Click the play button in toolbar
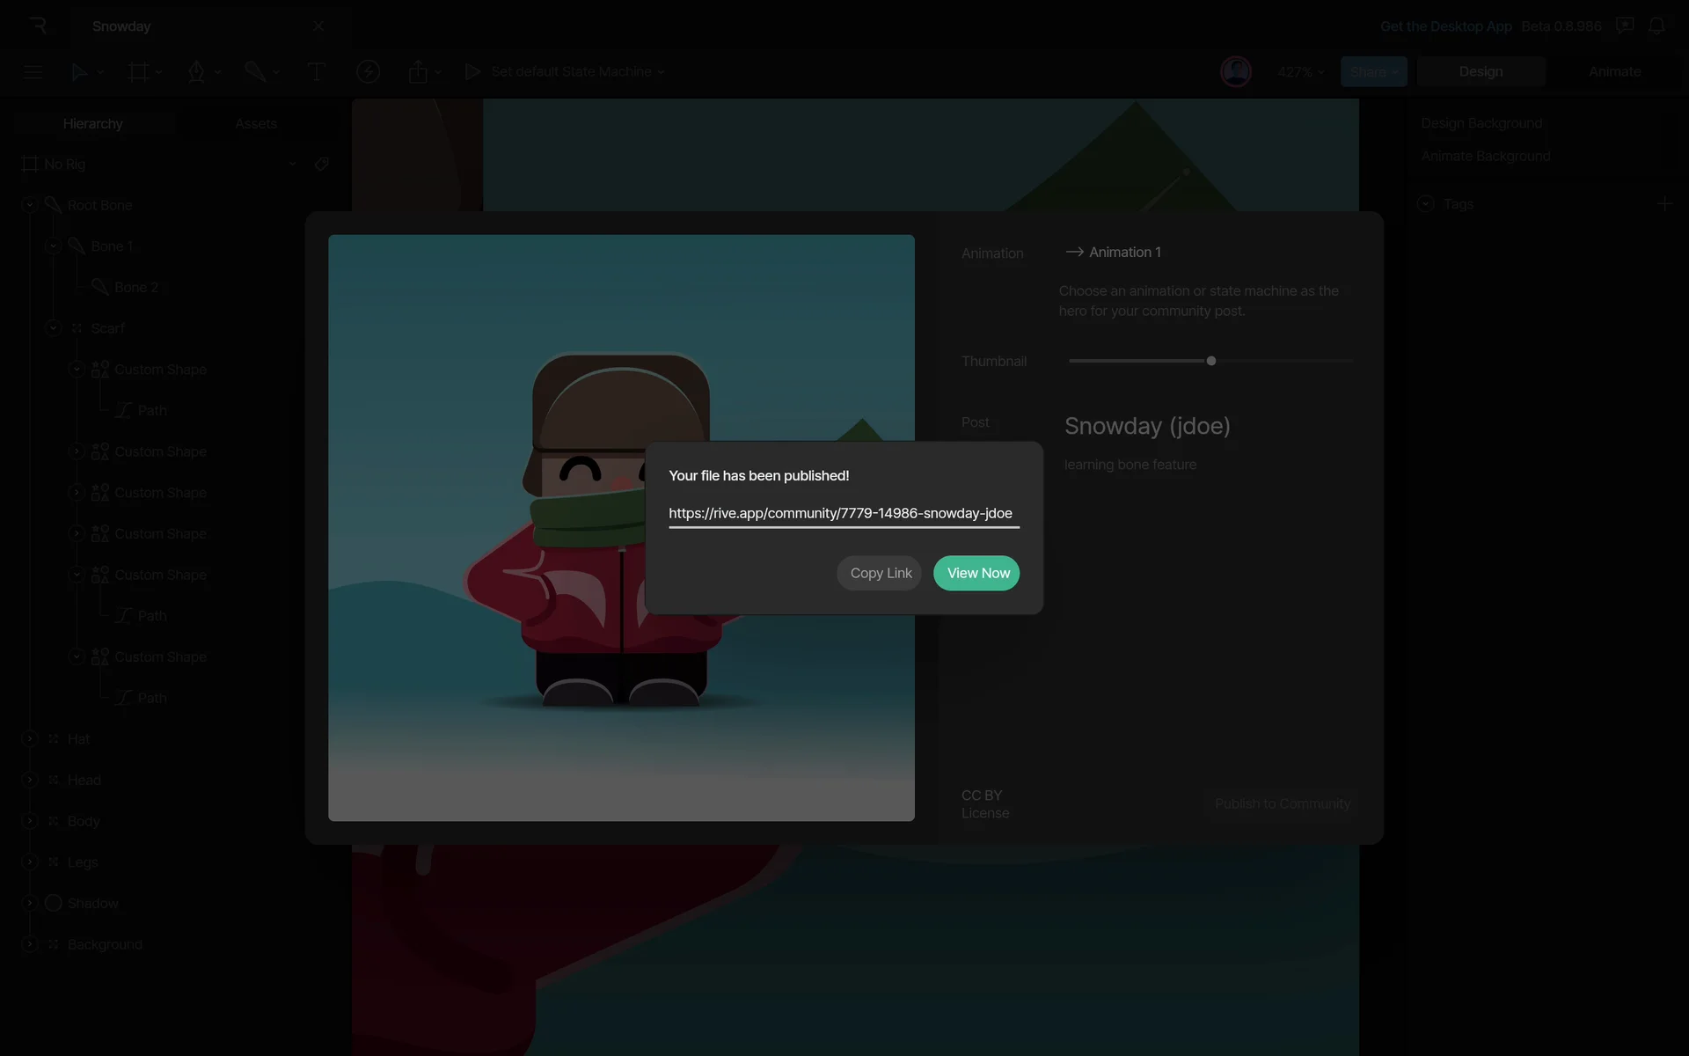The width and height of the screenshot is (1689, 1056). click(472, 72)
